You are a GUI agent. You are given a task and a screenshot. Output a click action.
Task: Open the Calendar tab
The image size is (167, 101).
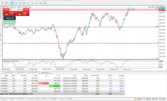click(x=21, y=99)
